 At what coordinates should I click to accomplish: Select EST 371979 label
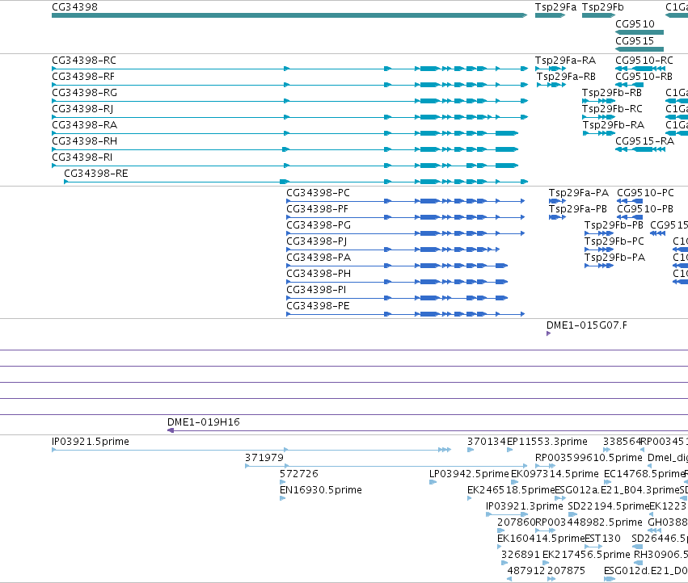click(264, 458)
